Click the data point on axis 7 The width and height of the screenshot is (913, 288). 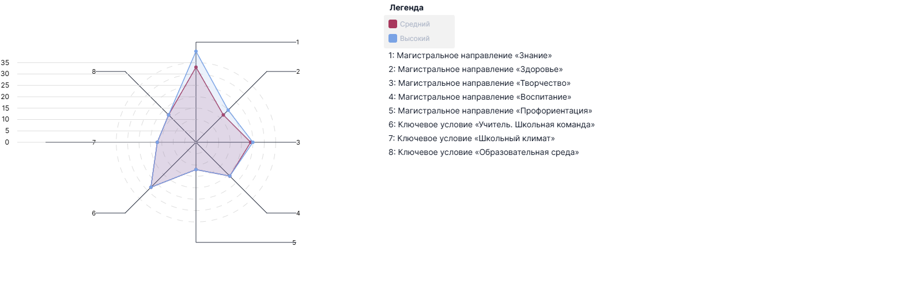[157, 142]
